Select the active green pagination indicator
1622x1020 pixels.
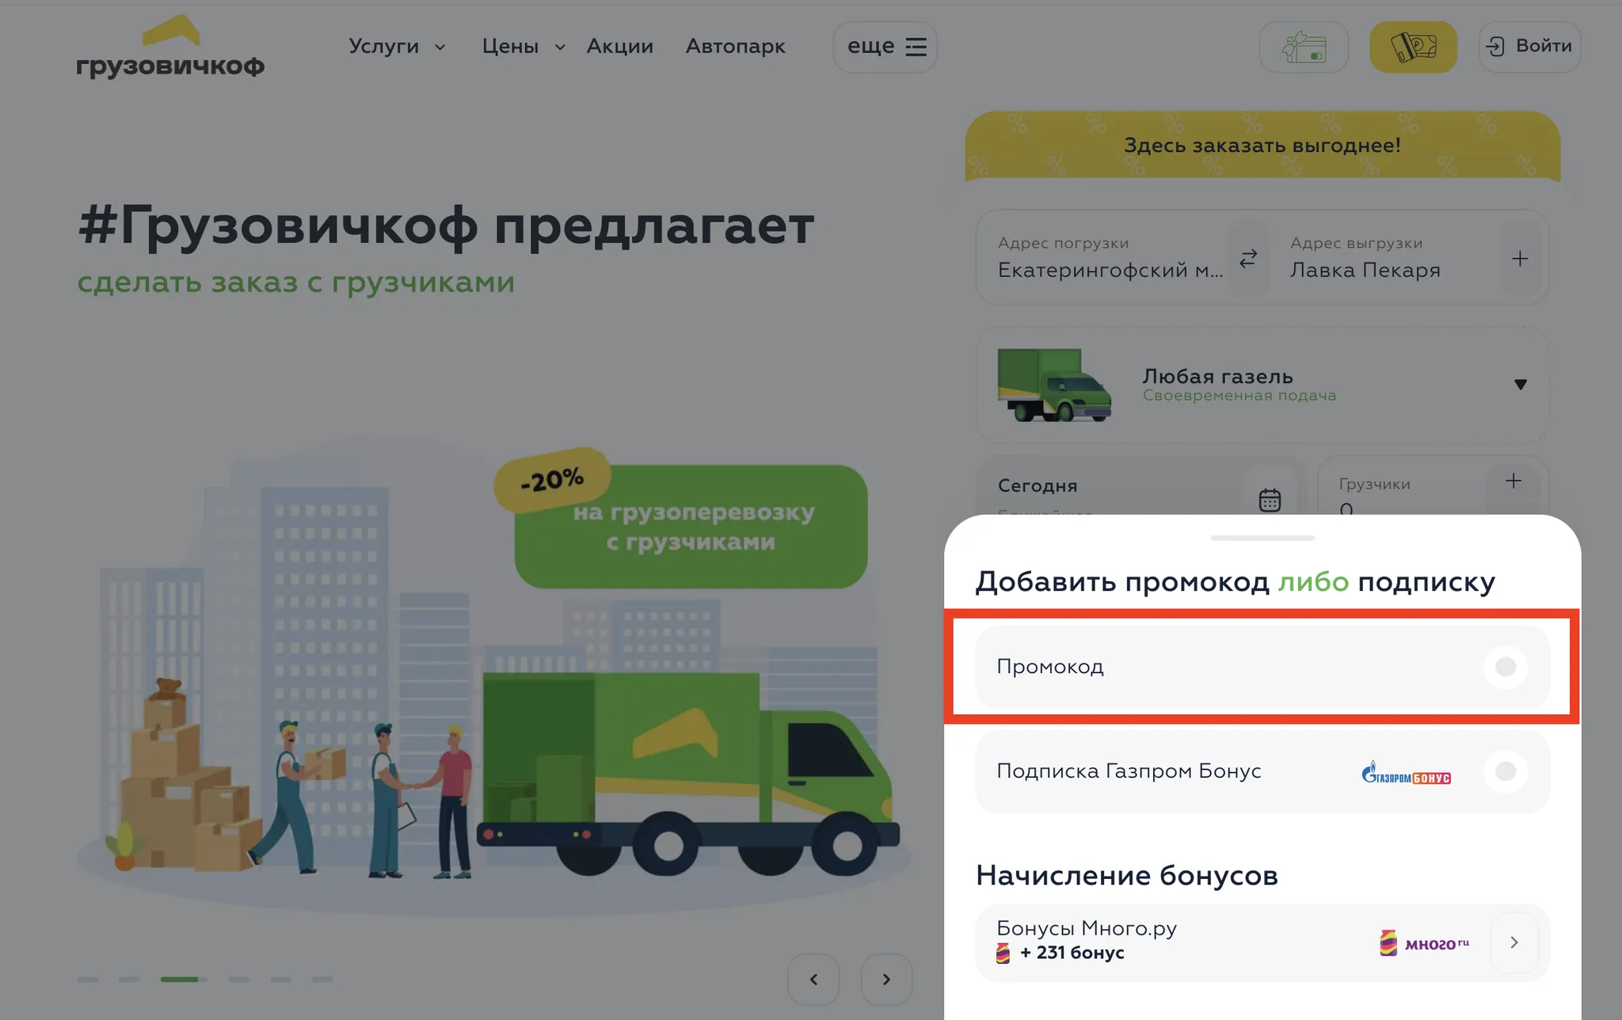[180, 980]
